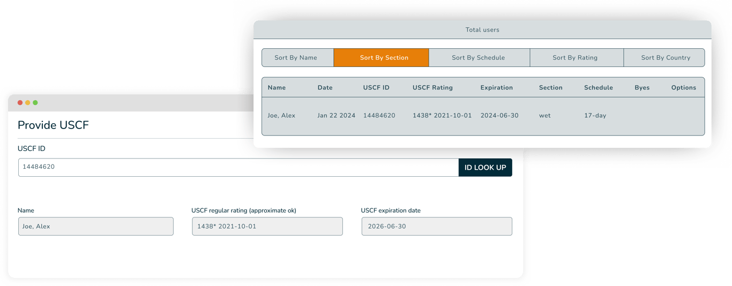732x286 pixels.
Task: Click the Total users panel title
Action: click(x=482, y=30)
